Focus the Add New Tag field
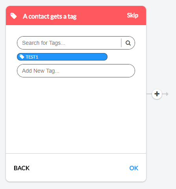Screen dimensions: 176x189 point(76,71)
